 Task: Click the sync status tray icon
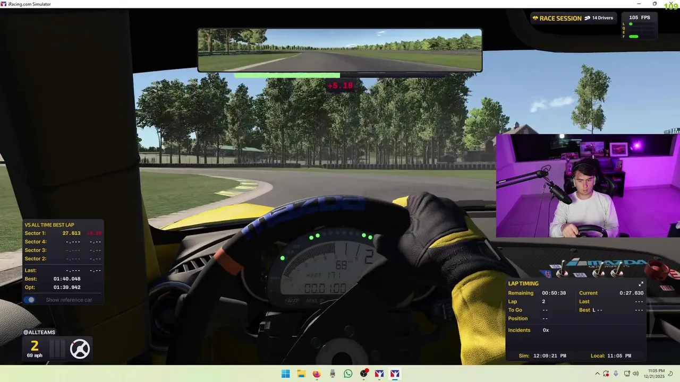coord(606,374)
